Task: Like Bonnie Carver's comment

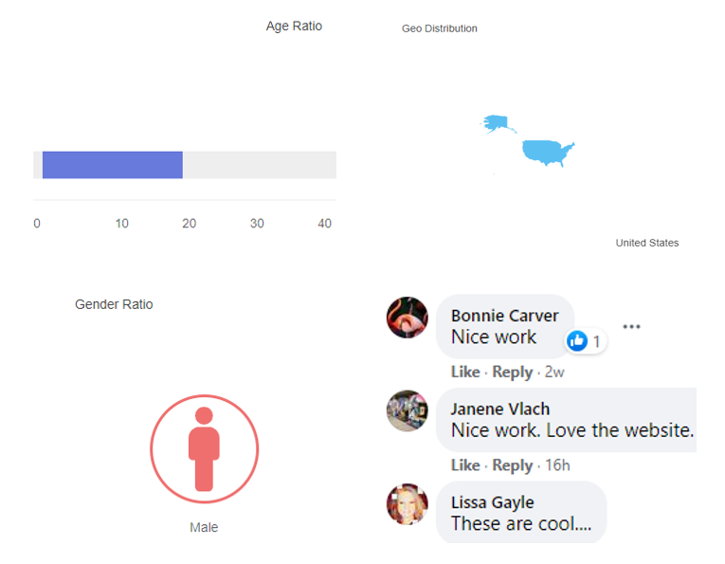Action: click(x=464, y=372)
